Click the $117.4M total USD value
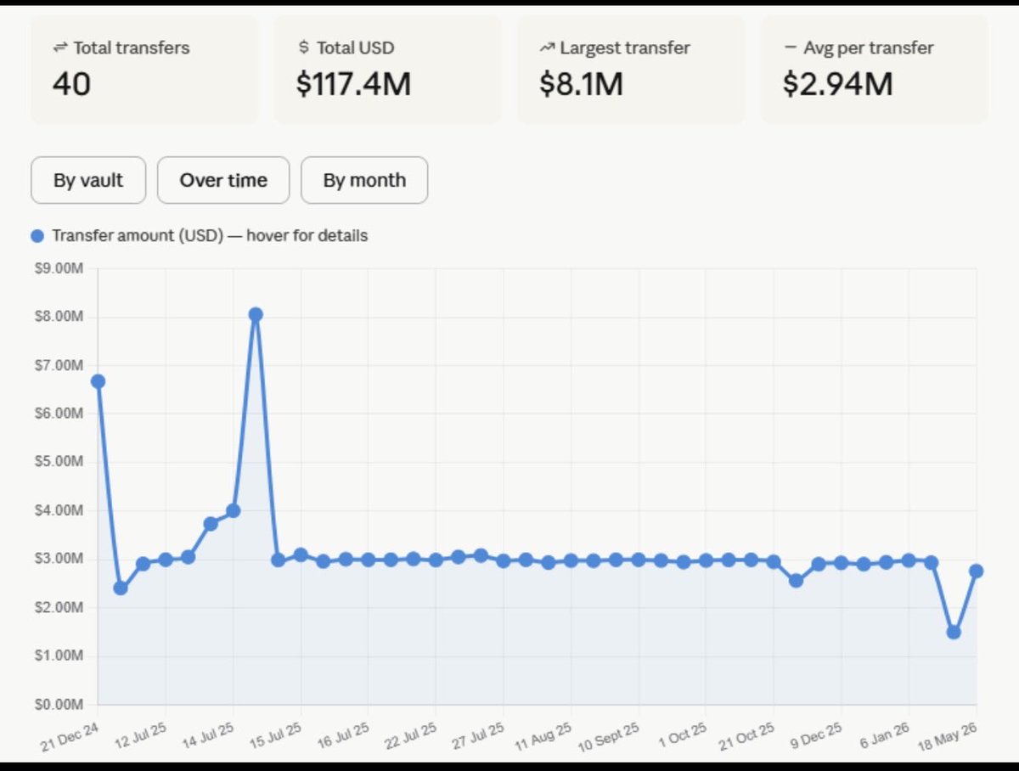Image resolution: width=1019 pixels, height=771 pixels. 354,84
